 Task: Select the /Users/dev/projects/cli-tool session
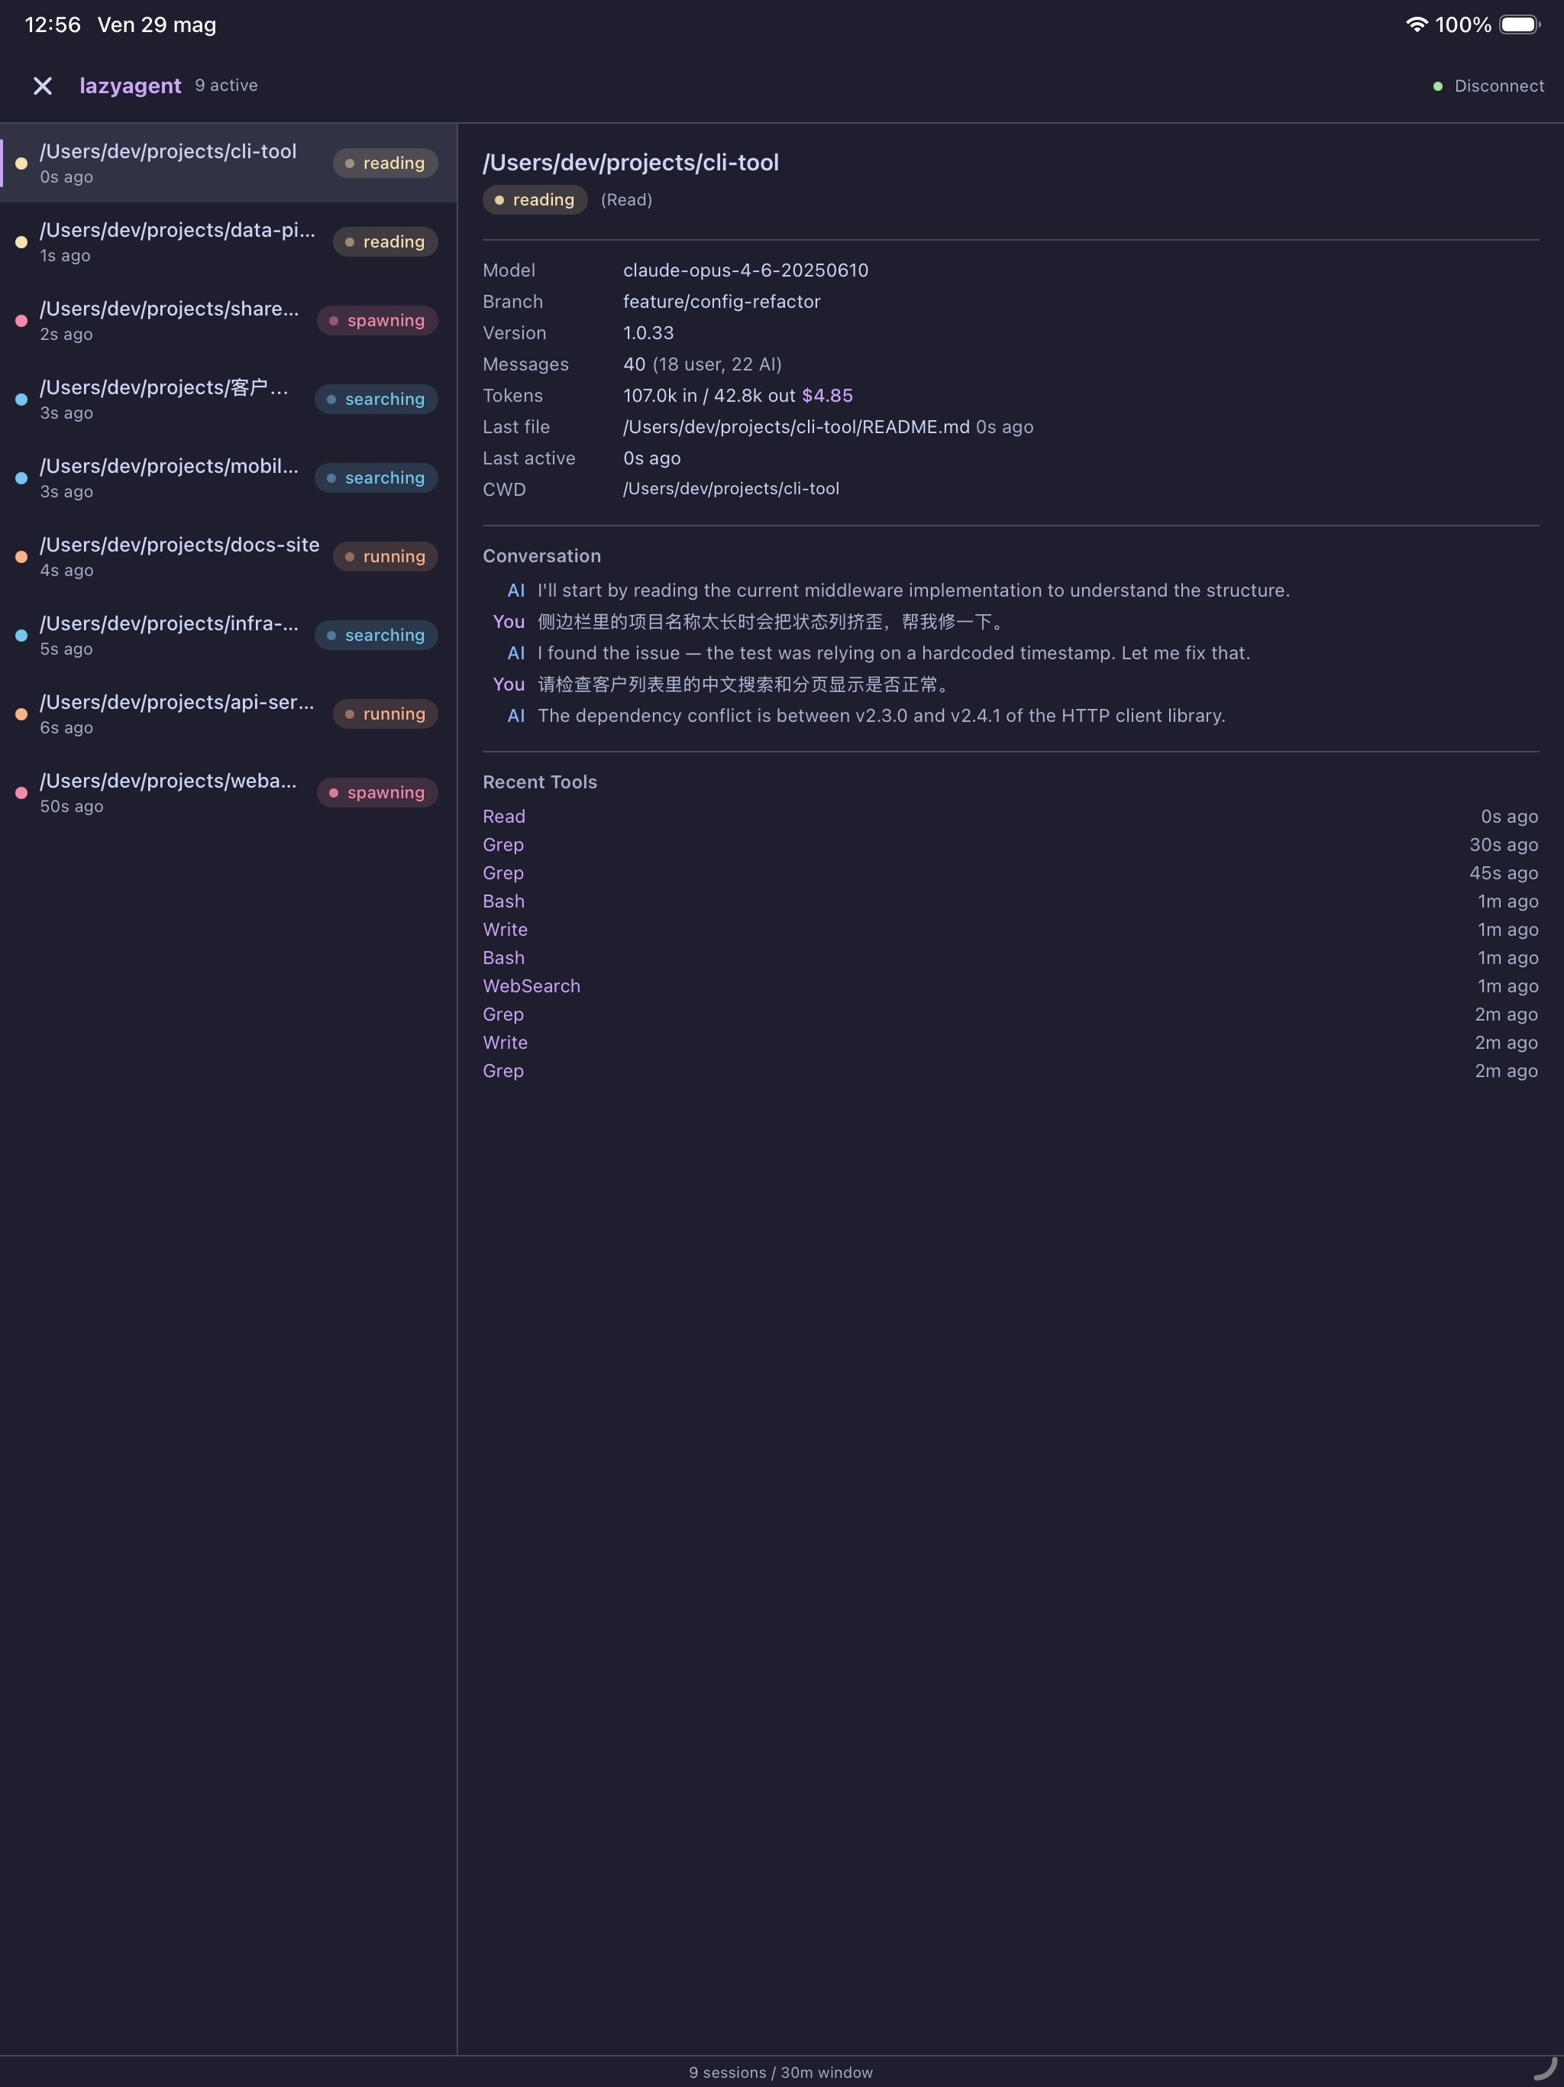point(228,163)
